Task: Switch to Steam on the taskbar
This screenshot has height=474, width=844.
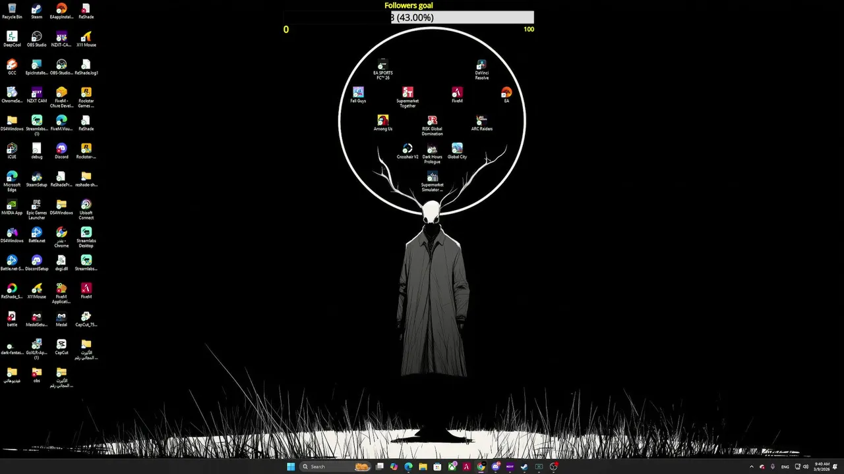Action: tap(524, 467)
